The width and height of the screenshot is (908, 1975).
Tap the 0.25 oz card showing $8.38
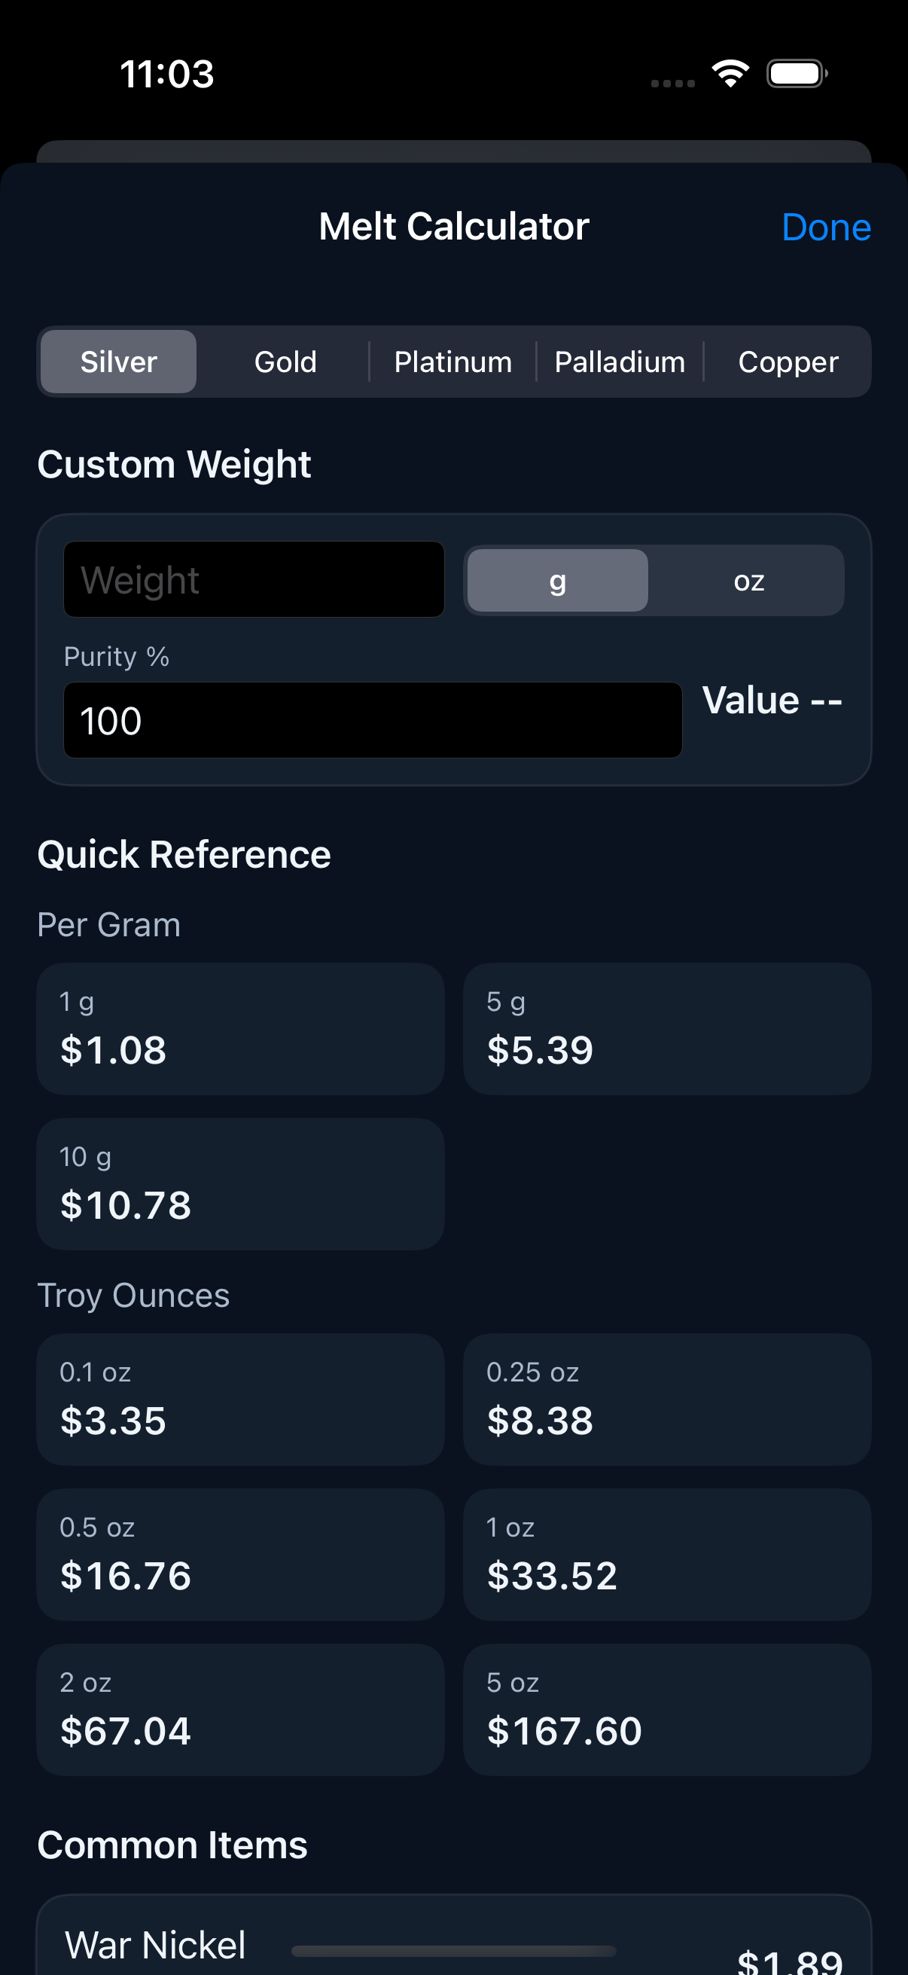click(x=666, y=1400)
